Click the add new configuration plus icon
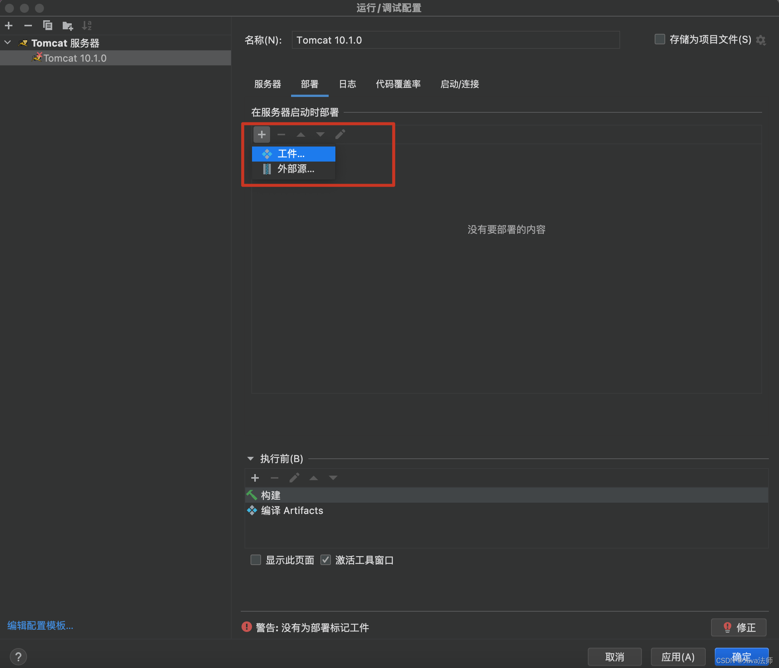779x668 pixels. pyautogui.click(x=9, y=26)
